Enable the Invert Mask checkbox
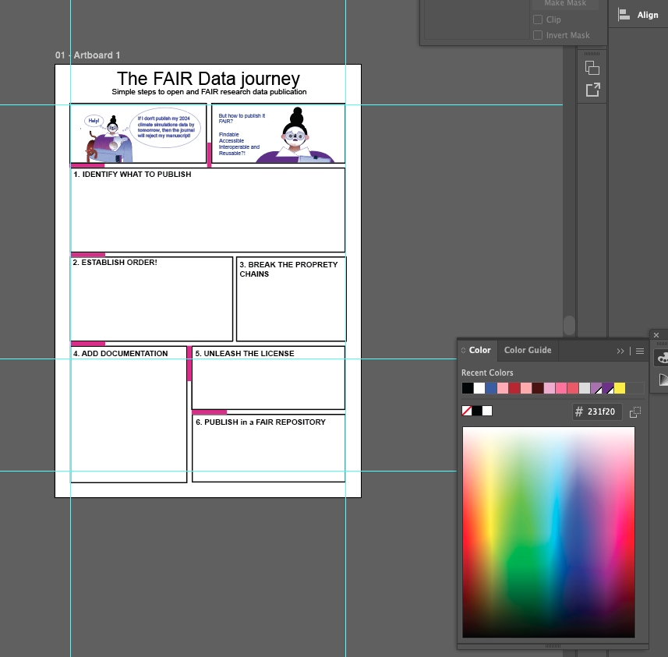 [x=538, y=35]
